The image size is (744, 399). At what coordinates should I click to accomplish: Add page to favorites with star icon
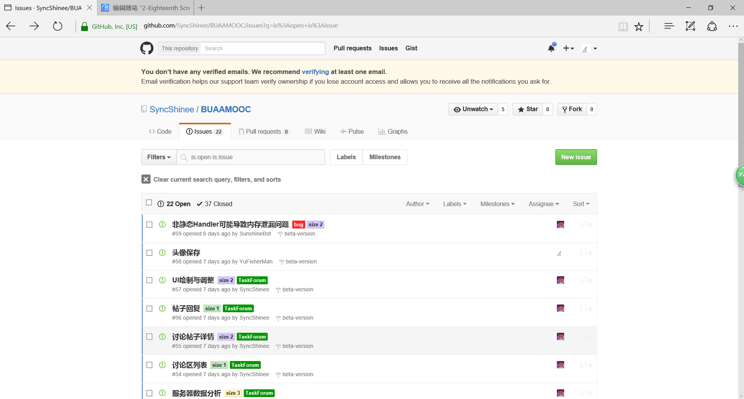[639, 26]
